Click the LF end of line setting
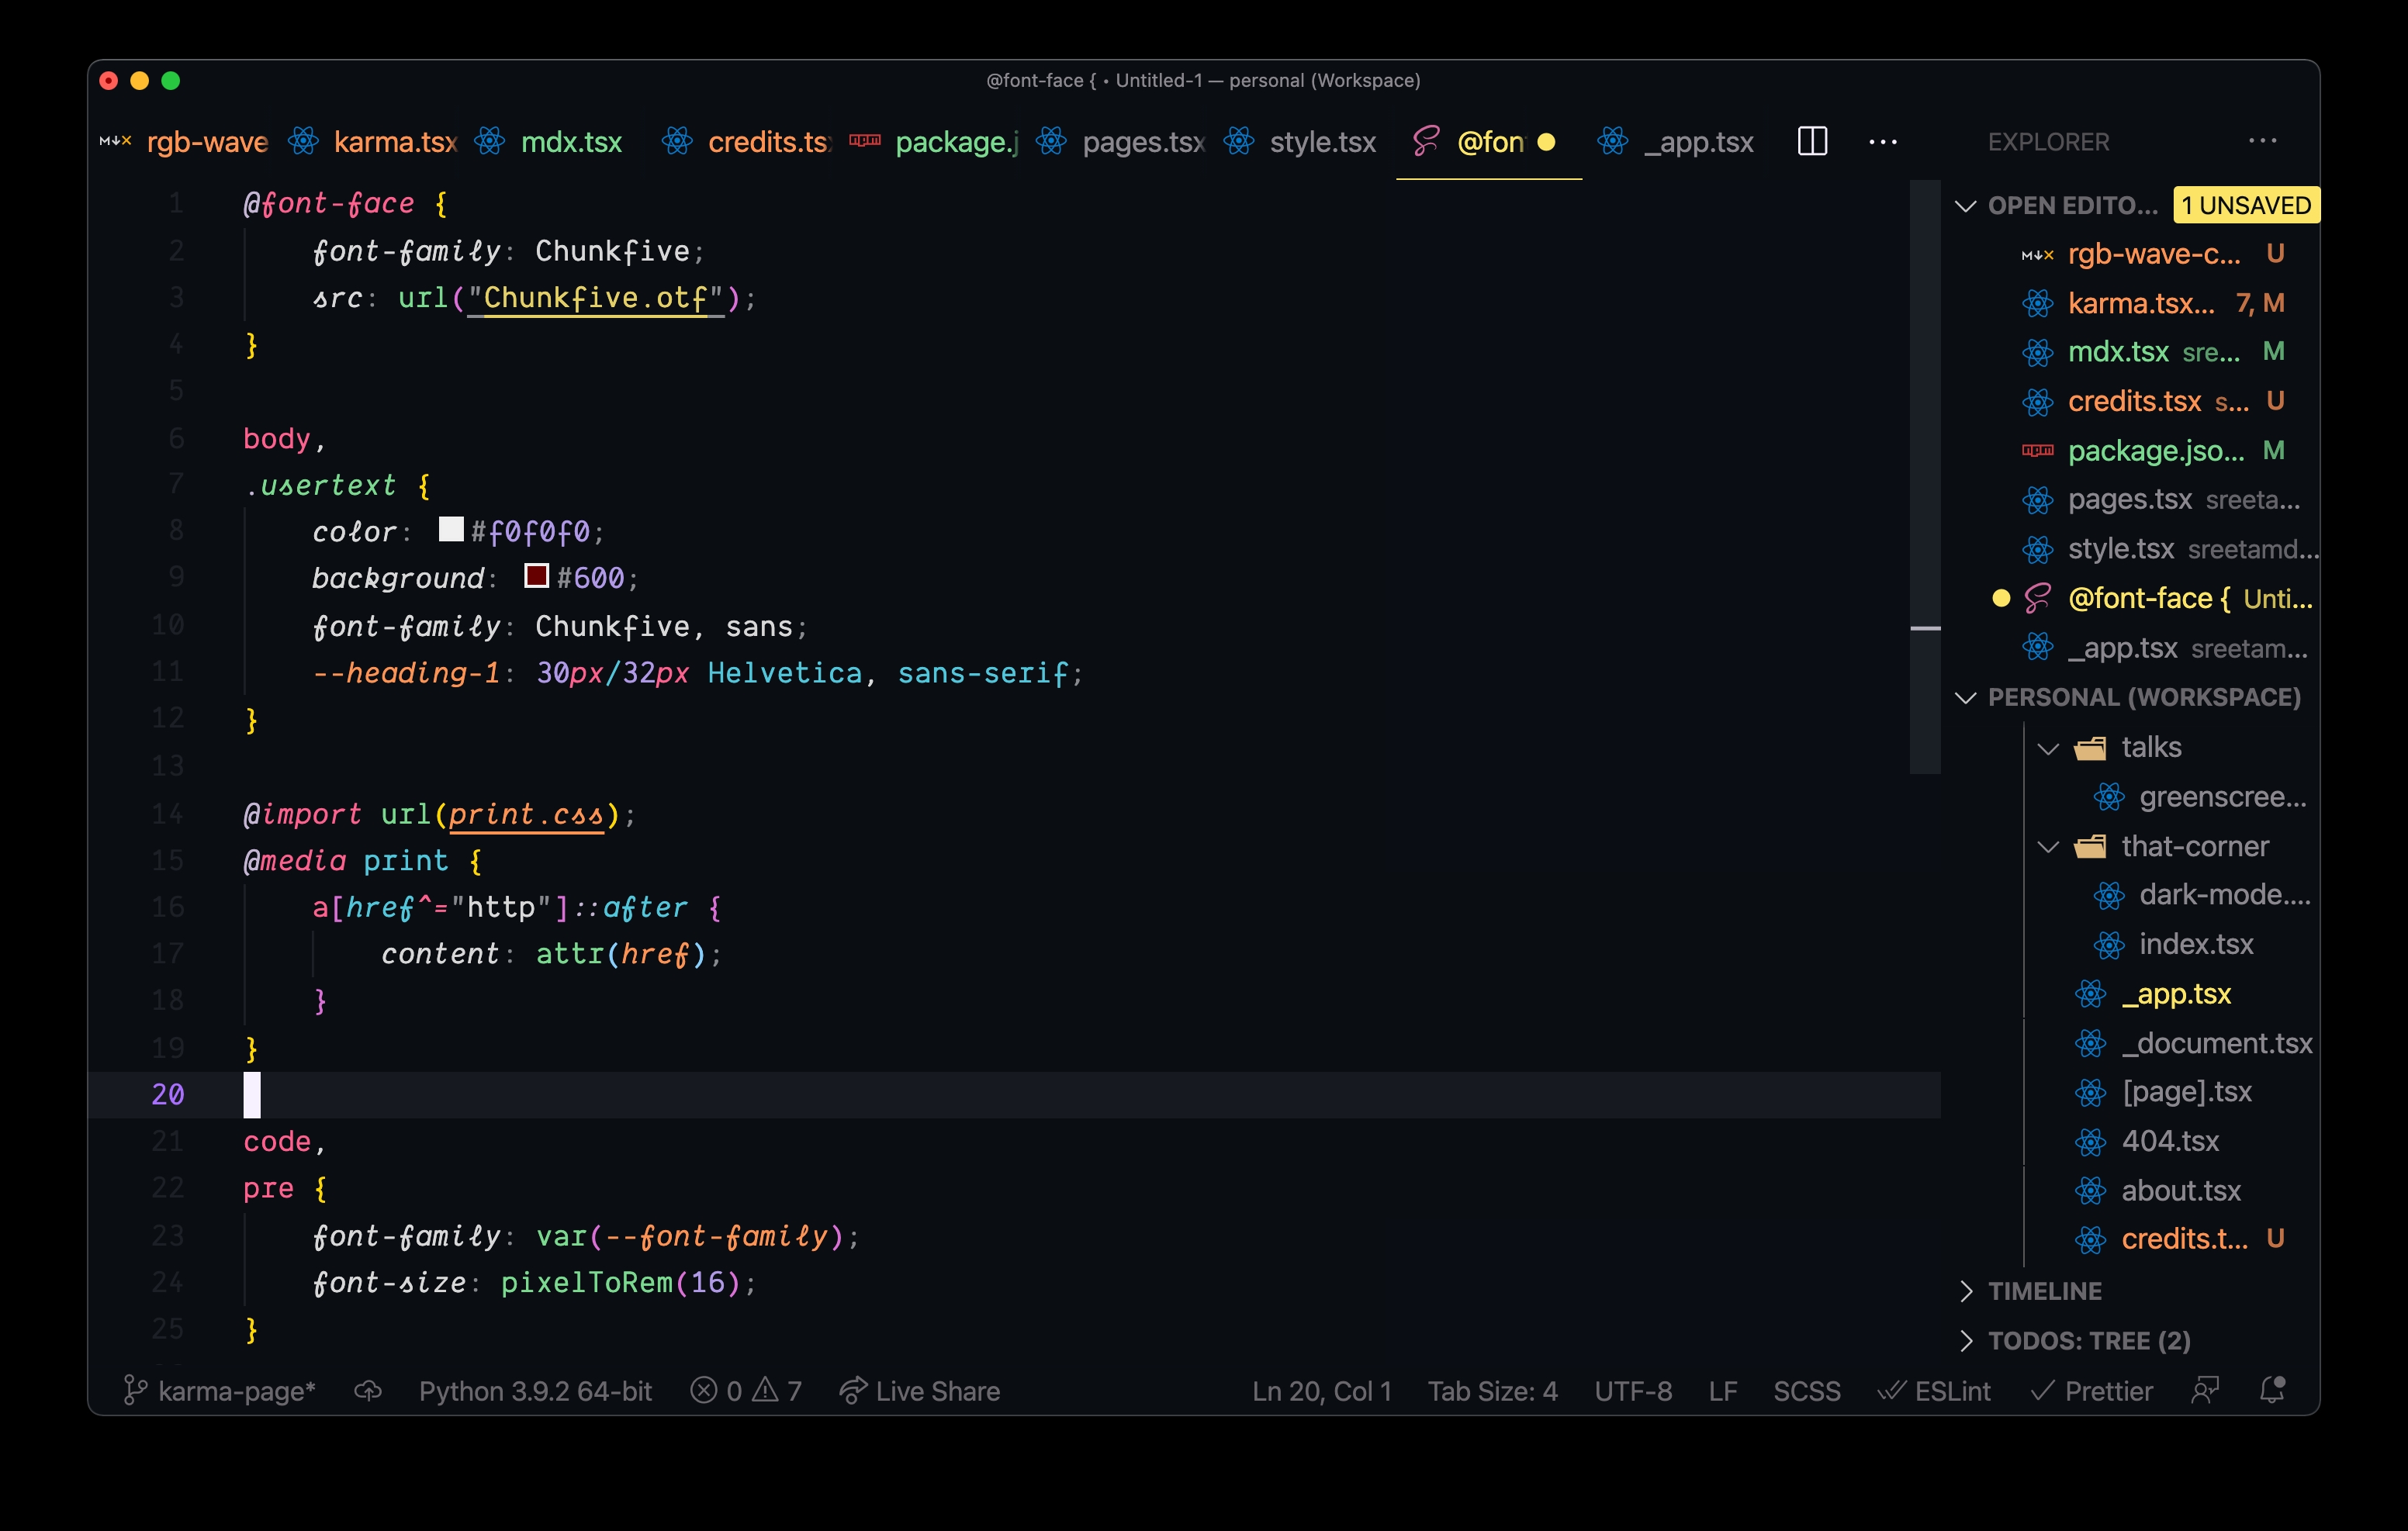The height and width of the screenshot is (1531, 2408). pyautogui.click(x=1722, y=1391)
